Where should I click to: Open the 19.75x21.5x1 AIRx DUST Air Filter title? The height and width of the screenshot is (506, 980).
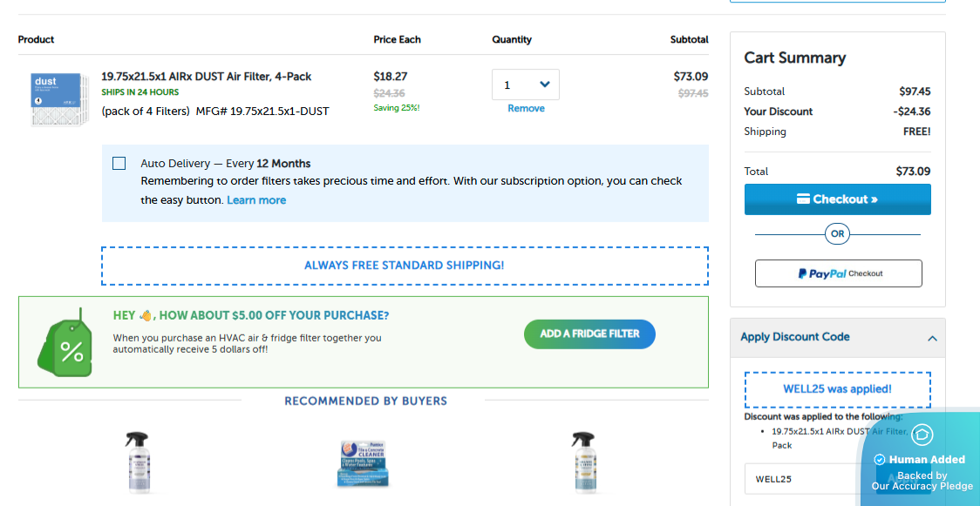click(x=206, y=77)
